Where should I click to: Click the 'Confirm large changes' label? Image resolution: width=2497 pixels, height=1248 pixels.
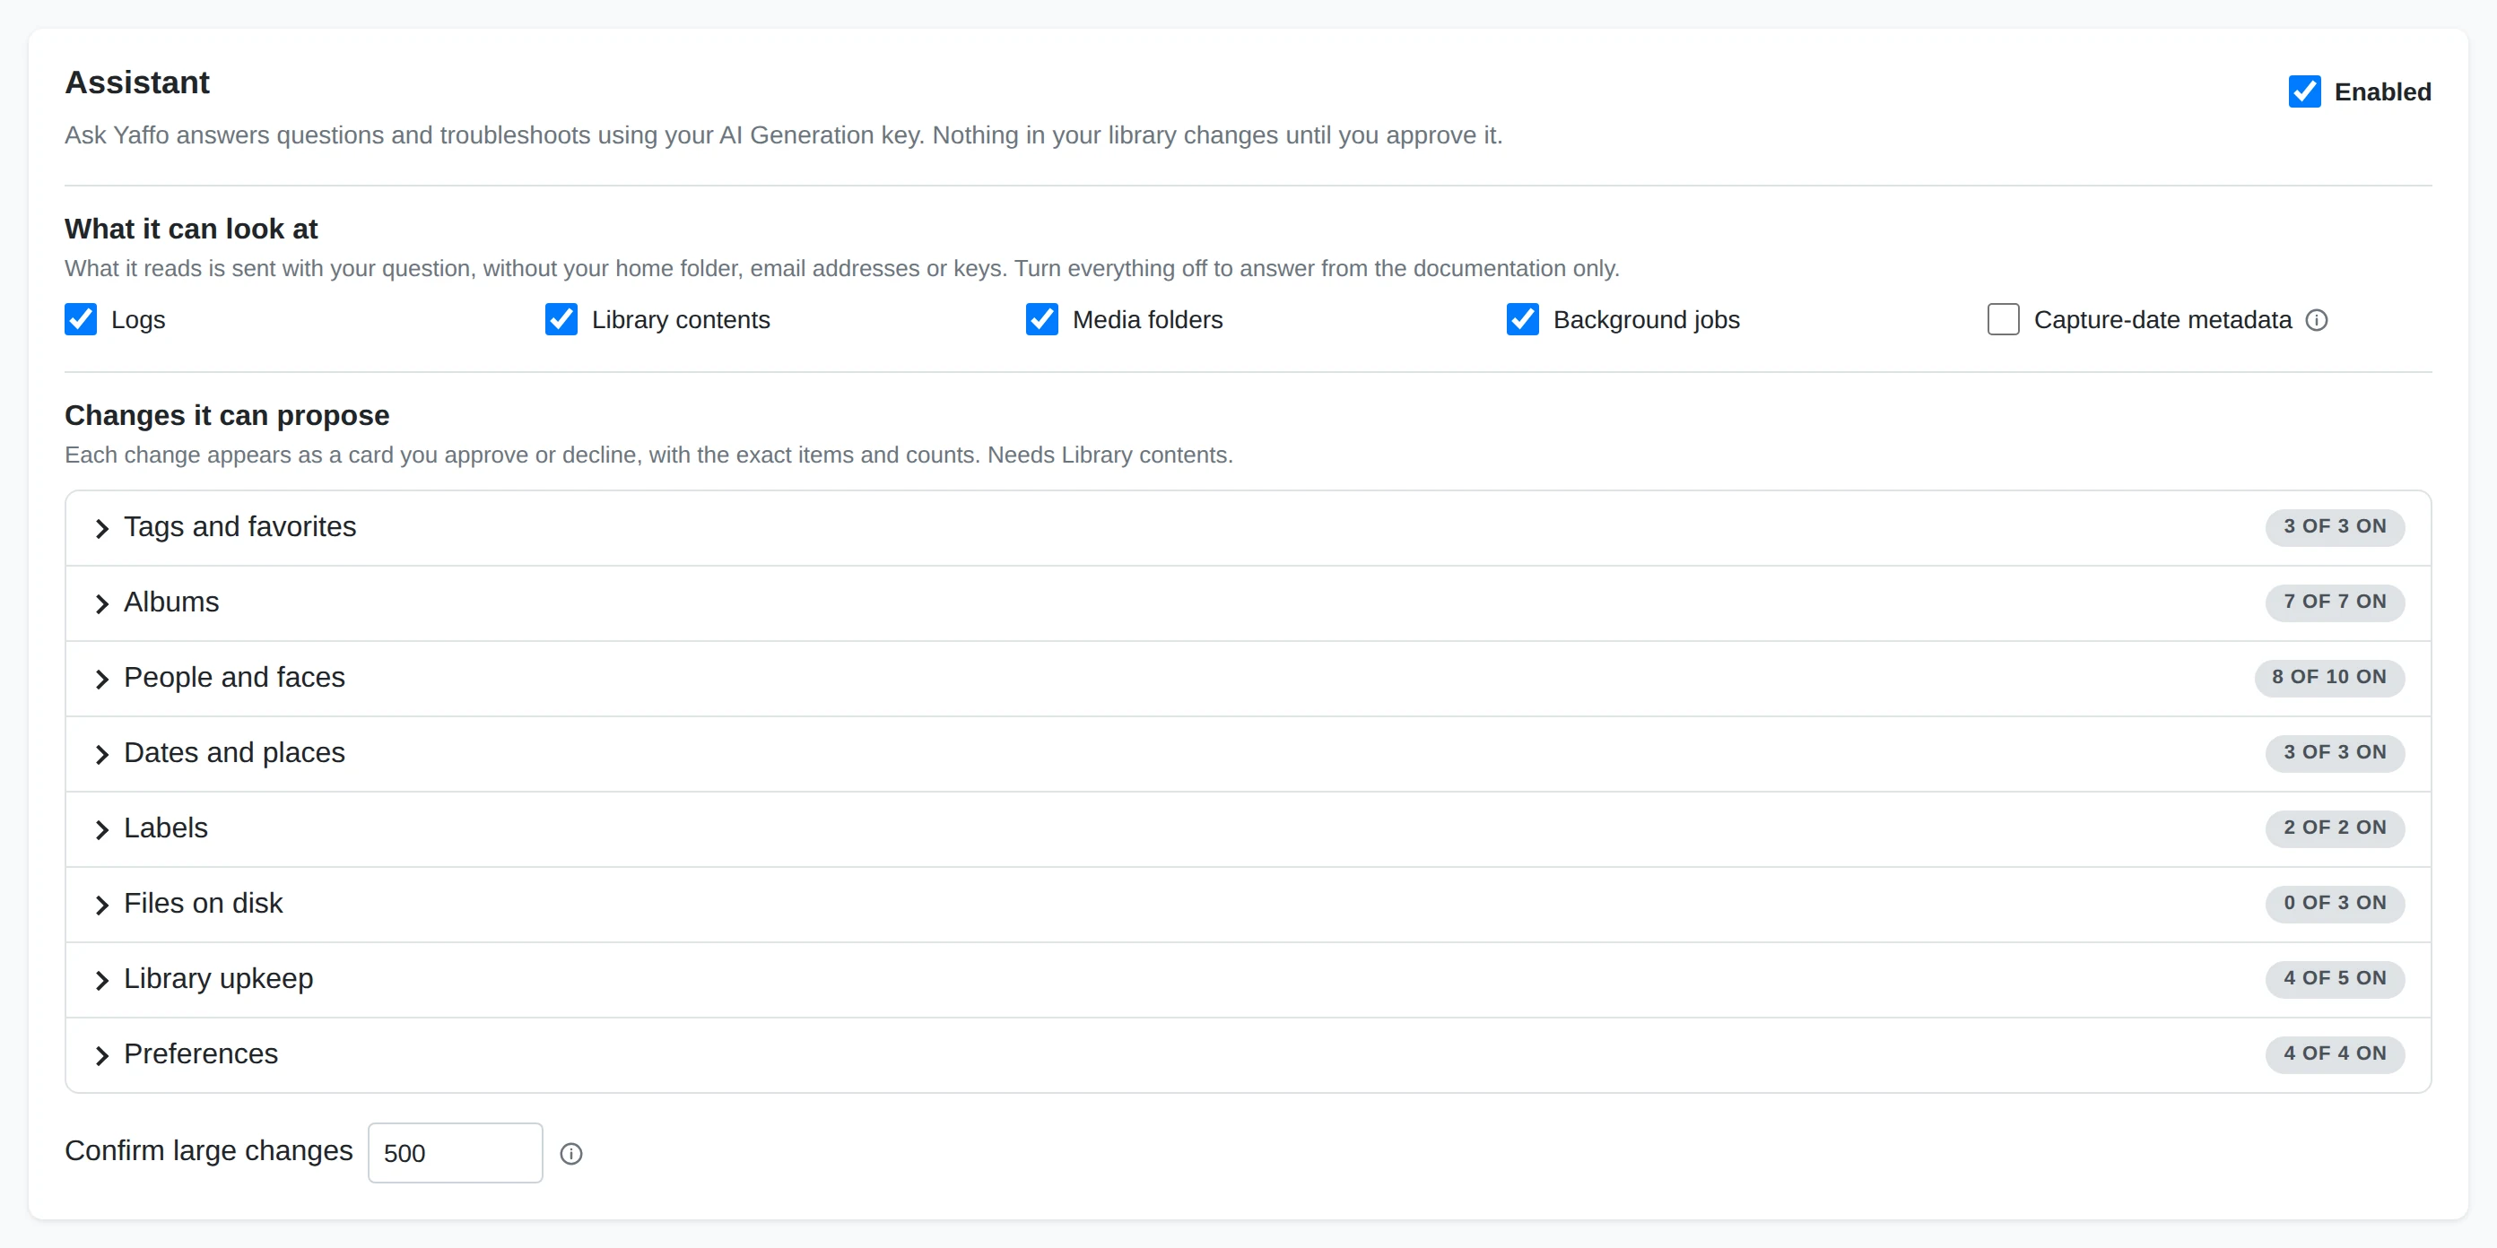(208, 1151)
